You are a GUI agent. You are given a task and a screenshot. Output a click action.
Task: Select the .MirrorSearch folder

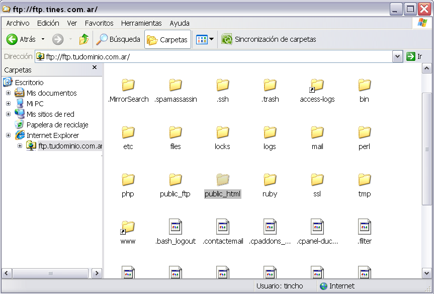(x=128, y=91)
